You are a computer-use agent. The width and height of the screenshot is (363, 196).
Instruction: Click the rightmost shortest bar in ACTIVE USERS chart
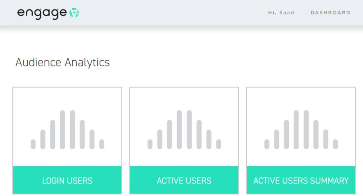tap(218, 144)
